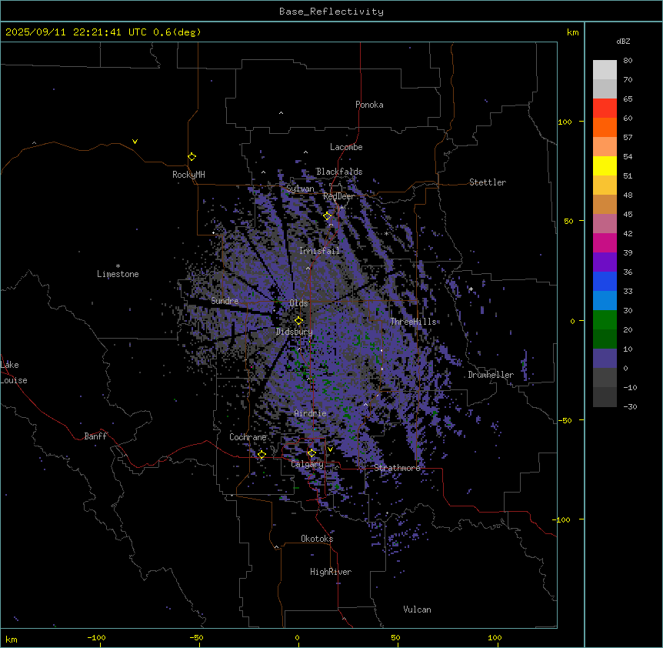Click the red 60-65 dBZ legend swatch
Screen dimensions: 663x648
(605, 109)
